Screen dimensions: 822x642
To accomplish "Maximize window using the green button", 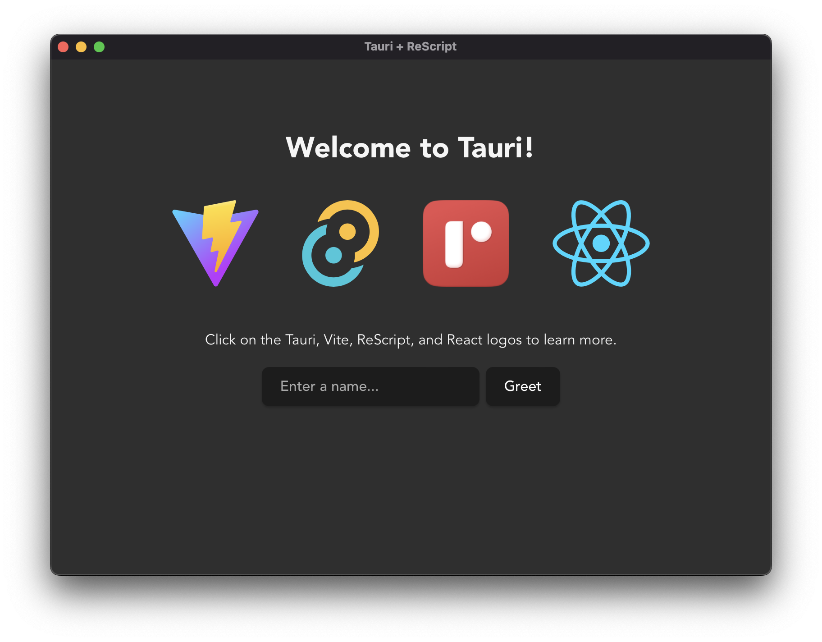I will [x=99, y=47].
